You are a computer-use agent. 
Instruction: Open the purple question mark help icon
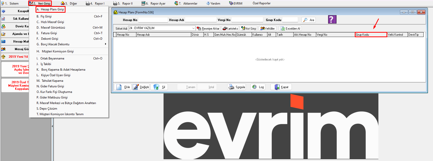coord(332,19)
